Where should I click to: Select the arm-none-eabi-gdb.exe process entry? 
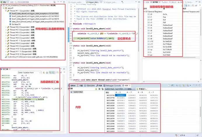[x=31, y=57]
